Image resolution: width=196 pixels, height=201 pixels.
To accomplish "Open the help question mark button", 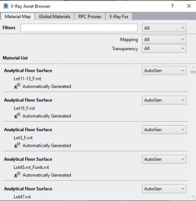I will click(x=172, y=6).
